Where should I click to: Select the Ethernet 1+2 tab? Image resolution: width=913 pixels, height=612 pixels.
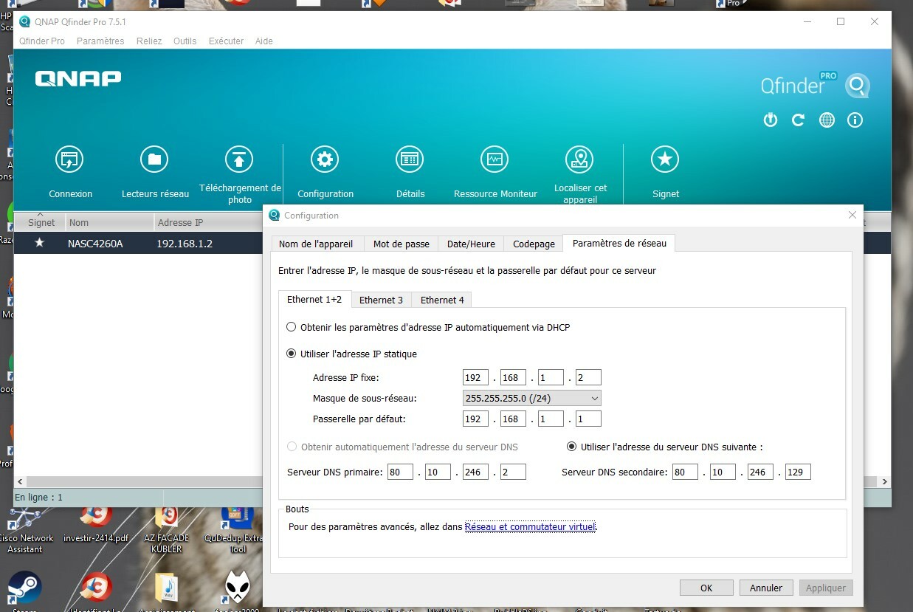point(314,299)
